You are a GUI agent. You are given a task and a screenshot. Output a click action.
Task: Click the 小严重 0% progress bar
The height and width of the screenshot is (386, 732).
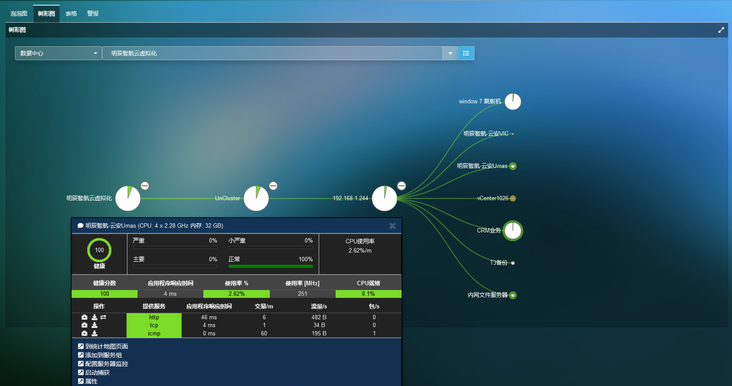click(x=271, y=247)
